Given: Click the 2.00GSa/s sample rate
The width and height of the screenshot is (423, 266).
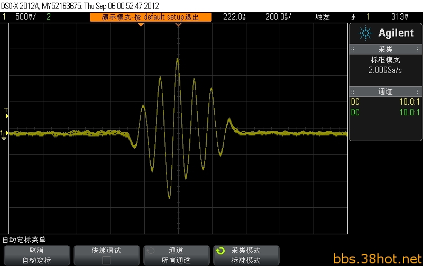Looking at the screenshot, I should click(x=385, y=70).
